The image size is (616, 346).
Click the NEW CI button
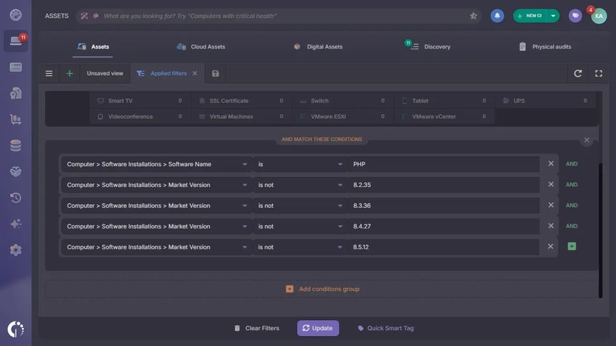click(x=530, y=16)
